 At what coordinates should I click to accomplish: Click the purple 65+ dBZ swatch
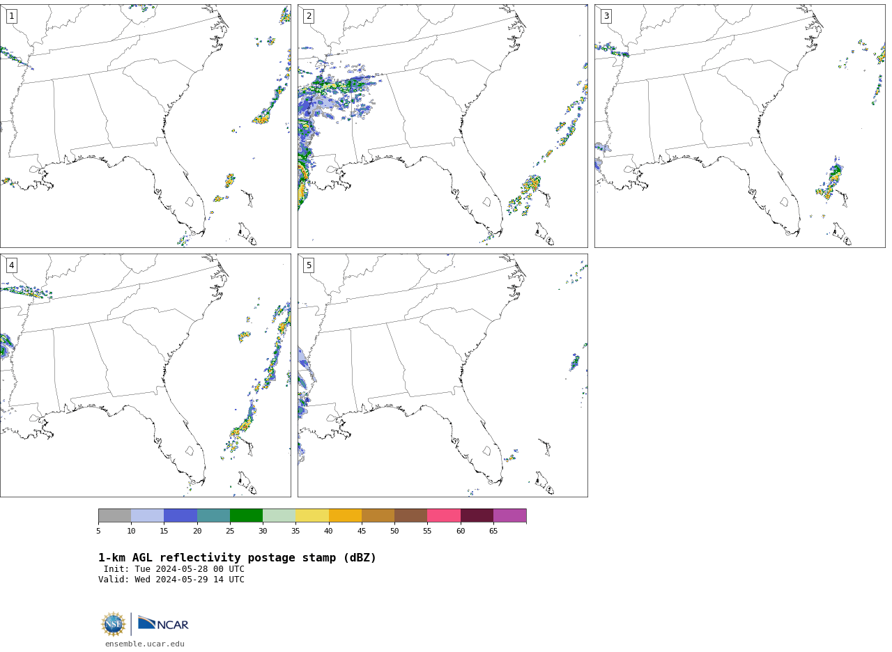coord(509,515)
